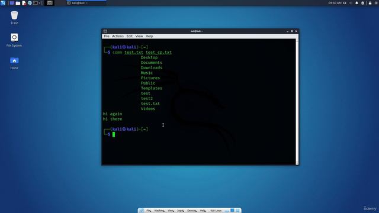Click the VirtualBox toolbar pin icon
379x213 pixels.
pyautogui.click(x=142, y=211)
